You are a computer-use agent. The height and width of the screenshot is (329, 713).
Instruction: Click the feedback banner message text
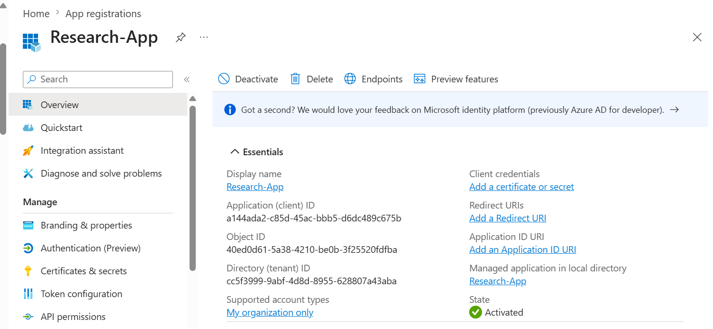click(x=452, y=110)
